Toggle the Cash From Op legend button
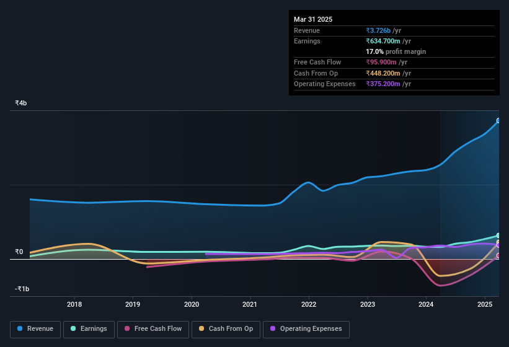 [226, 330]
